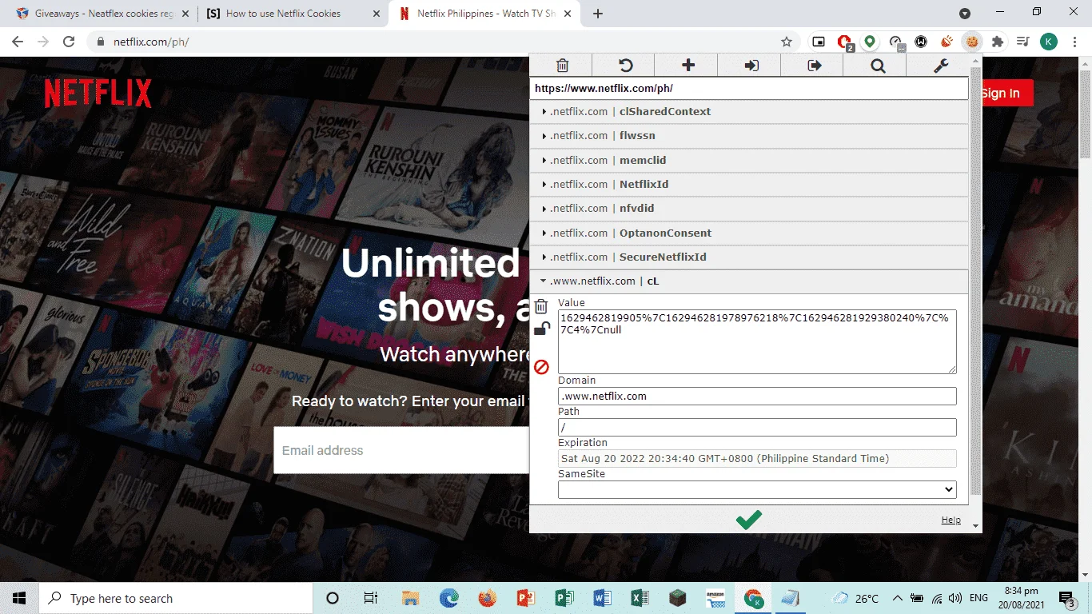Screen dimensions: 1092x614
Task: Block the cL cookie using the red prohibition icon
Action: (x=541, y=367)
